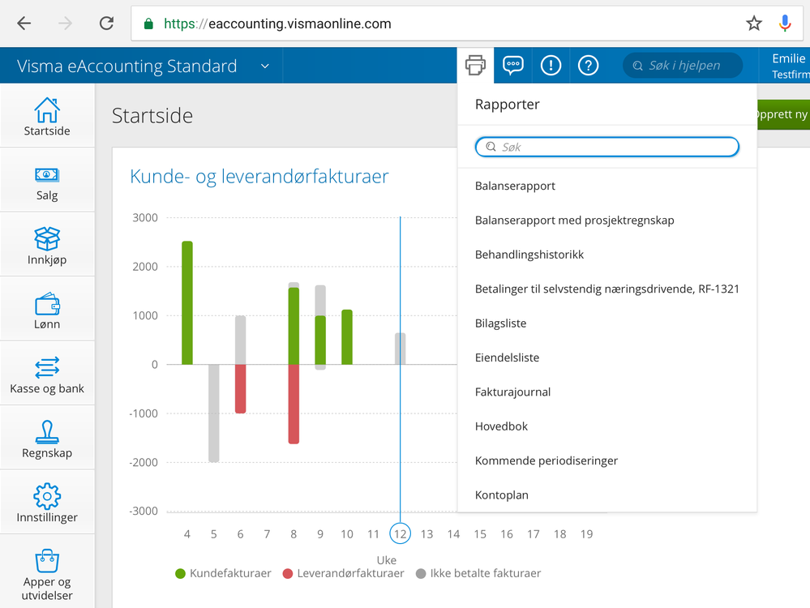This screenshot has height=608, width=810.
Task: Click the Startside page title
Action: [x=152, y=116]
